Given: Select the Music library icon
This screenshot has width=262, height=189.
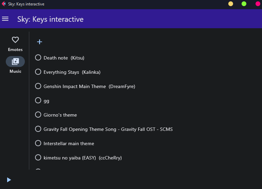Looking at the screenshot, I should [15, 62].
